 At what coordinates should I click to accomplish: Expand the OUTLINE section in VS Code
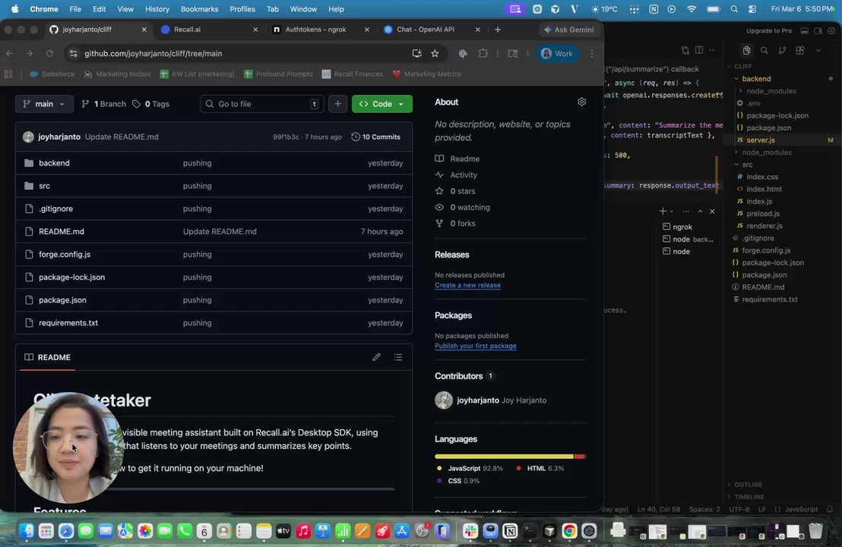click(748, 484)
